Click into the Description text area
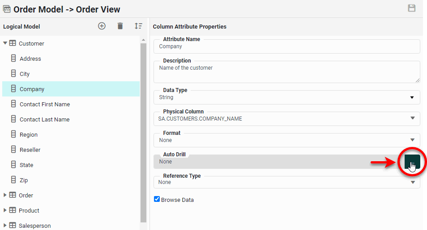The width and height of the screenshot is (427, 230). 286,72
